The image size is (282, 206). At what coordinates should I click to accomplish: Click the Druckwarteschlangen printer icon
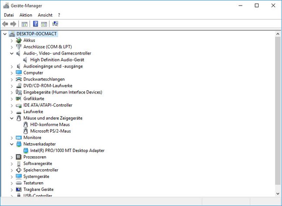(19, 79)
